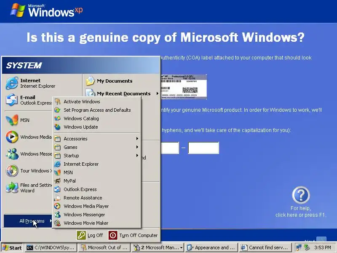Viewport: 337px width, 253px height.
Task: Click Windows Media Player icon in programs list
Action: (57, 206)
